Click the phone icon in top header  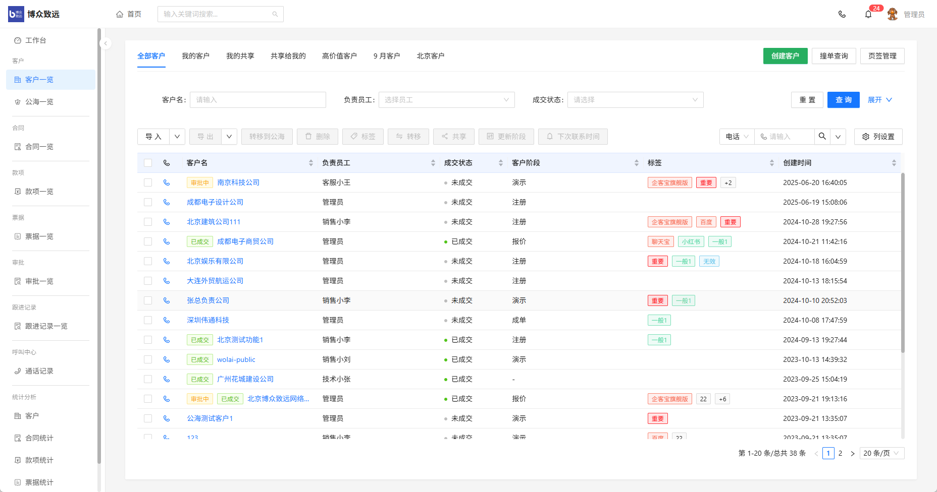click(x=842, y=14)
